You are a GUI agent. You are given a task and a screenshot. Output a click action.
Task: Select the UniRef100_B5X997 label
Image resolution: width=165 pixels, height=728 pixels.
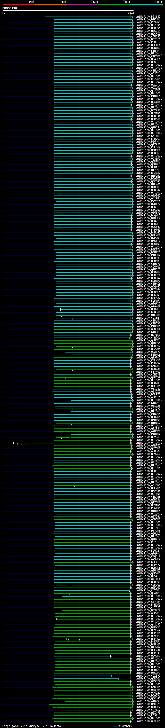148,110
